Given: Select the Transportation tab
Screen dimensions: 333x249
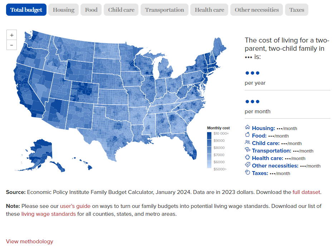Looking at the screenshot, I should click(165, 10).
